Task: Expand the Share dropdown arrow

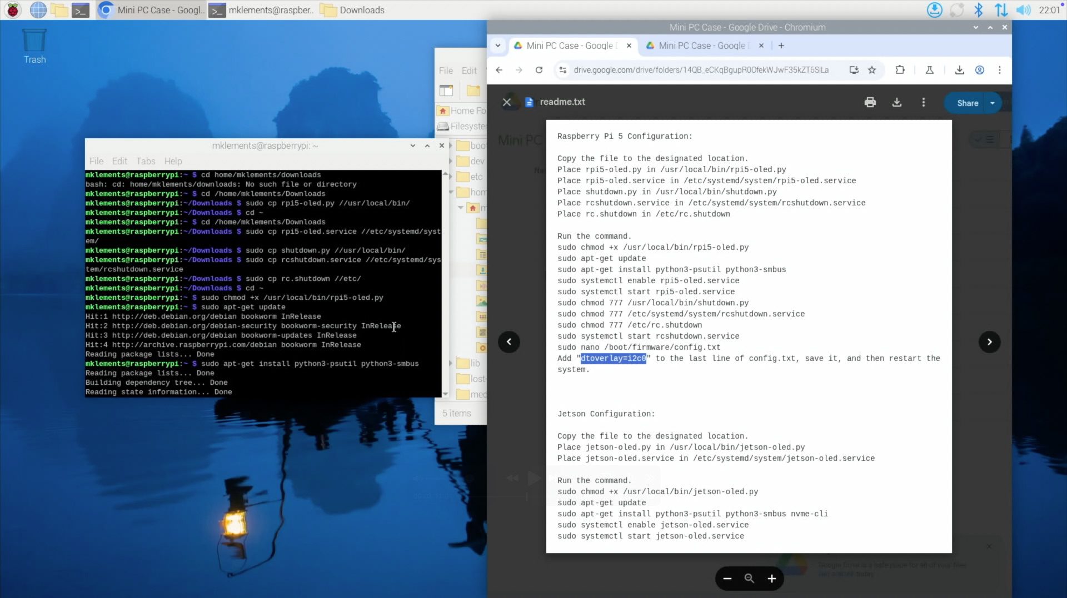Action: coord(993,103)
